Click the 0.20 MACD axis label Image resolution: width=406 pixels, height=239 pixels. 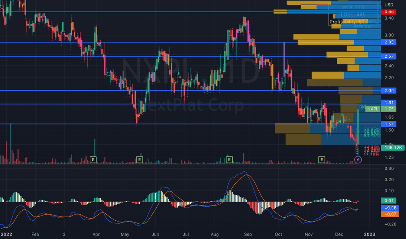[x=389, y=179]
